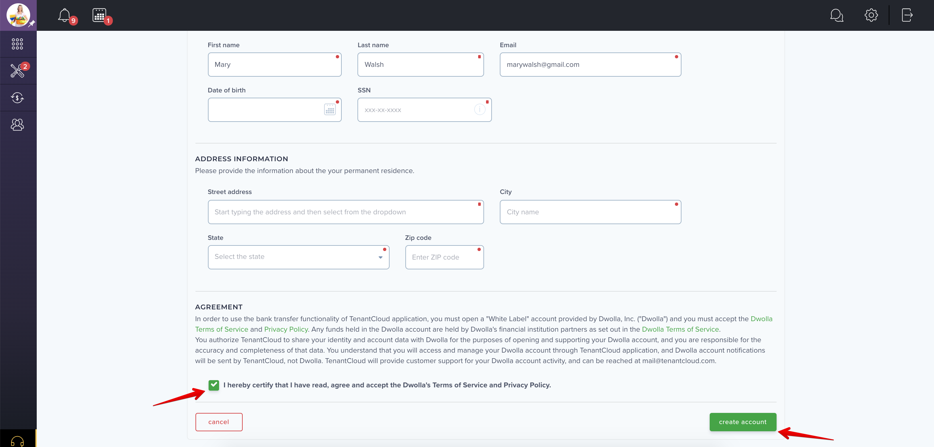Screen dimensions: 934x447
Task: Open the second Dwolla Terms of Service link
Action: coord(680,329)
